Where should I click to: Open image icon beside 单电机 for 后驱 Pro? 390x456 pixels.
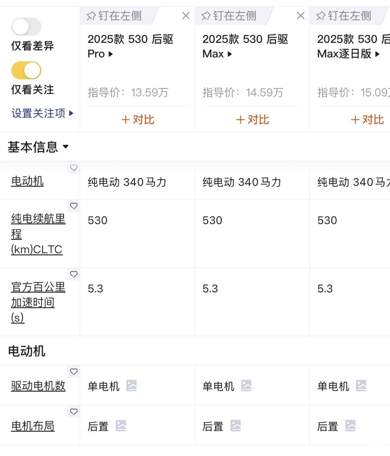point(131,386)
